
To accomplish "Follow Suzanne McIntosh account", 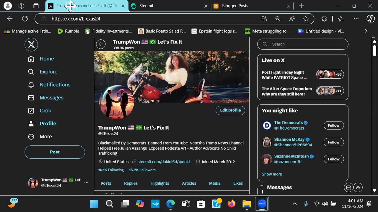I will click(334, 159).
